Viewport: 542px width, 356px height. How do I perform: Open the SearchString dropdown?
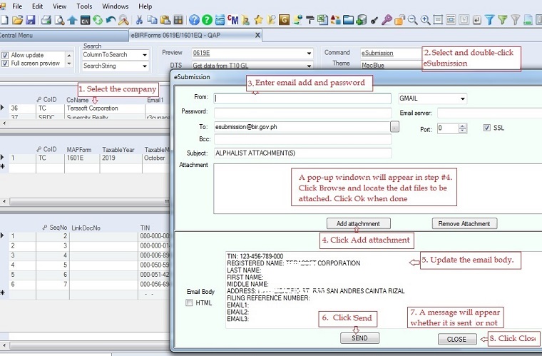point(145,66)
